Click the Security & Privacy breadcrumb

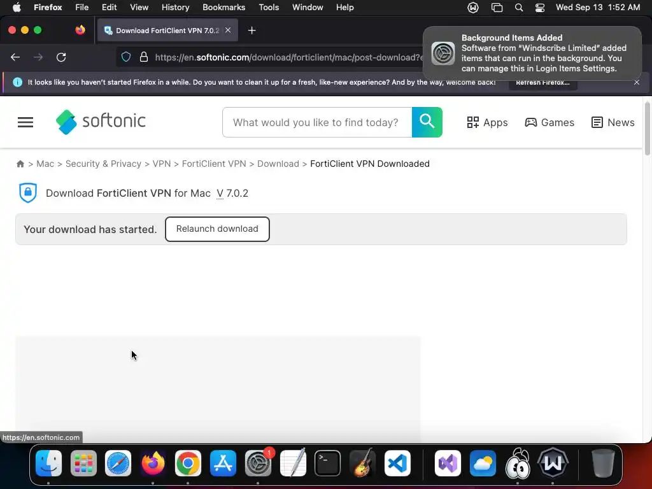point(104,164)
